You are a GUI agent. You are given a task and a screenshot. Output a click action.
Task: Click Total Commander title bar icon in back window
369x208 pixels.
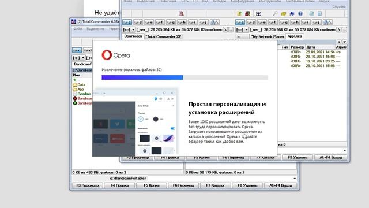(x=74, y=21)
